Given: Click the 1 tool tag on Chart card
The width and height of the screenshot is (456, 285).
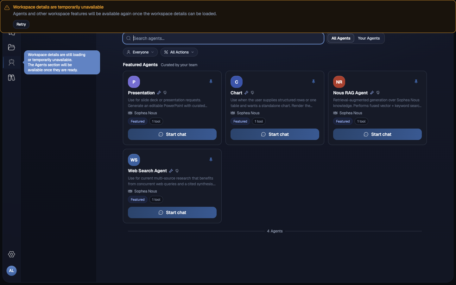Looking at the screenshot, I should 259,121.
